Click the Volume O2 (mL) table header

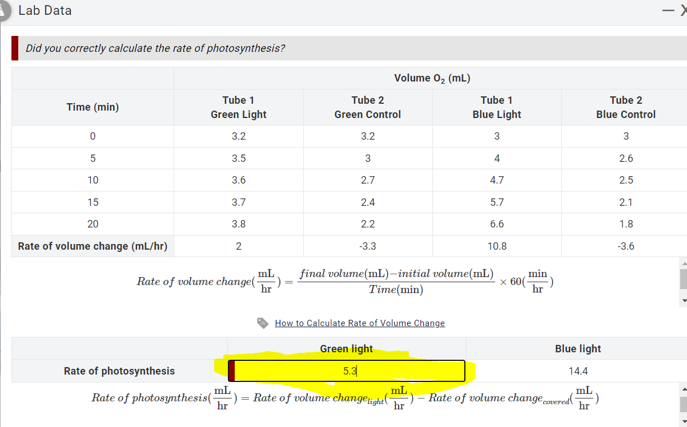tap(432, 78)
